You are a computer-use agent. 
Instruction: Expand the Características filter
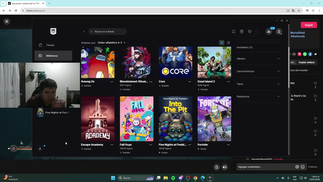pos(258,71)
